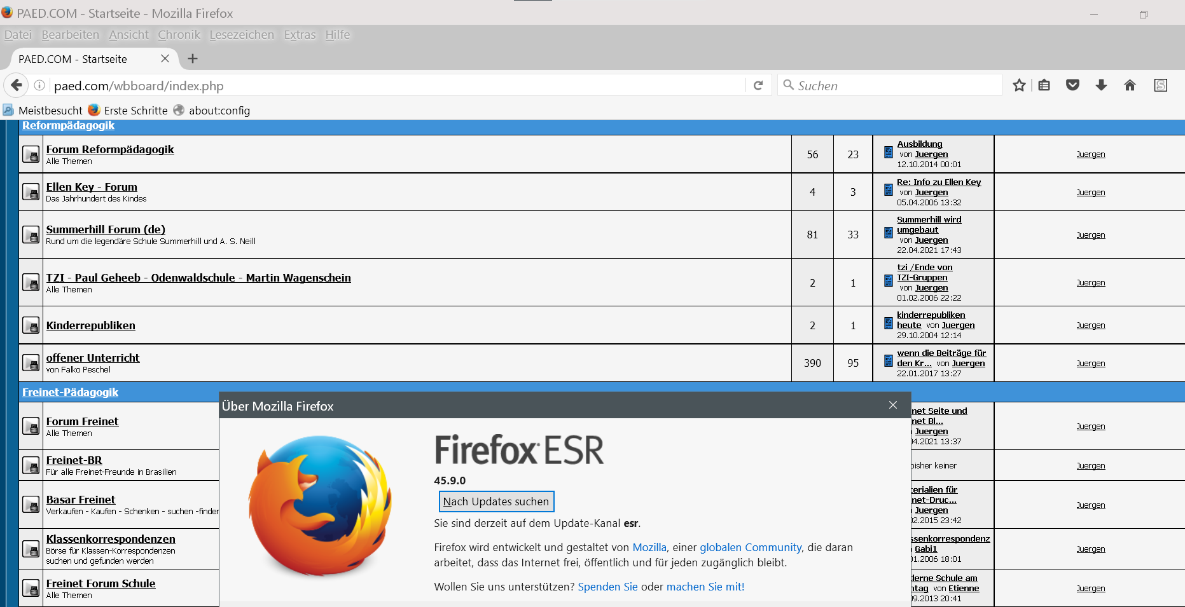The image size is (1185, 607).
Task: Reload the current page
Action: click(x=758, y=85)
